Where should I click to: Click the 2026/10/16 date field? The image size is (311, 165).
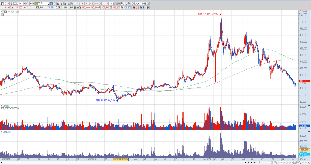point(140,3)
